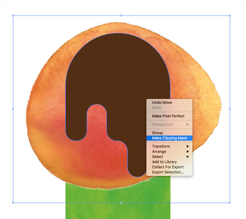Image resolution: width=246 pixels, height=219 pixels.
Task: Select Make Pixel Perfect option
Action: (x=170, y=116)
